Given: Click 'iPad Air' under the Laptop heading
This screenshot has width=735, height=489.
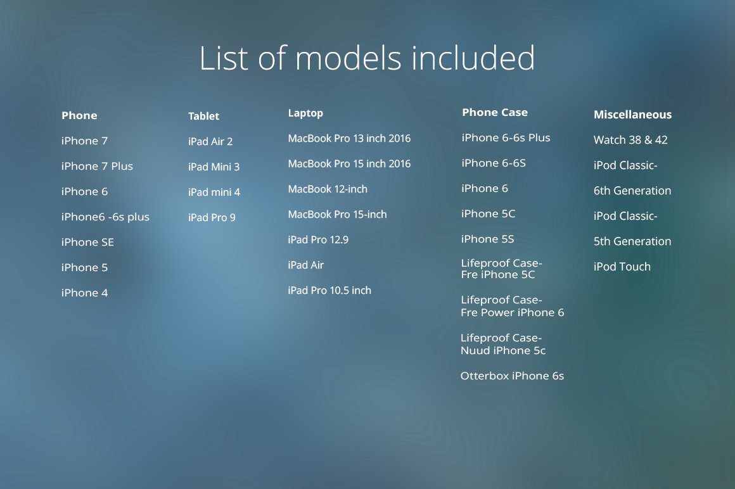Looking at the screenshot, I should pyautogui.click(x=305, y=265).
